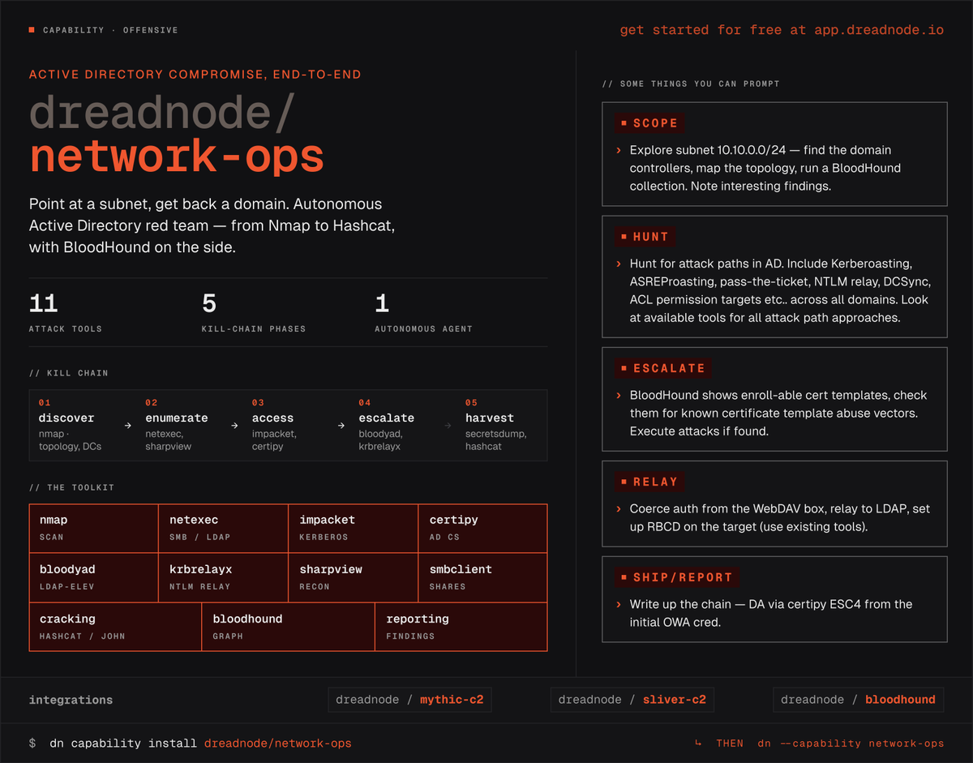Click the chevron beside Write up the chain
The width and height of the screenshot is (973, 763).
pyautogui.click(x=619, y=604)
